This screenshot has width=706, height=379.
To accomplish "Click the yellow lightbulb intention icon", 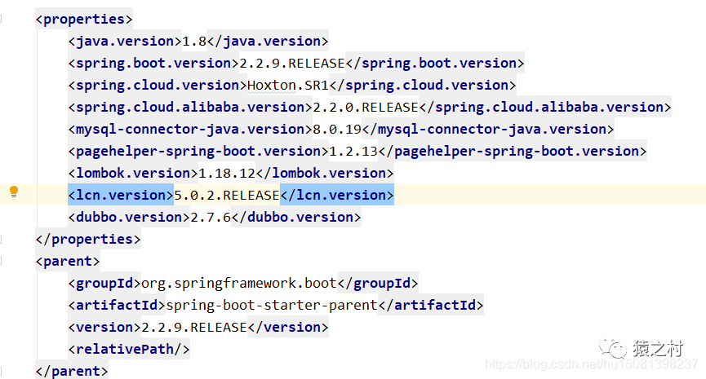I will (14, 192).
